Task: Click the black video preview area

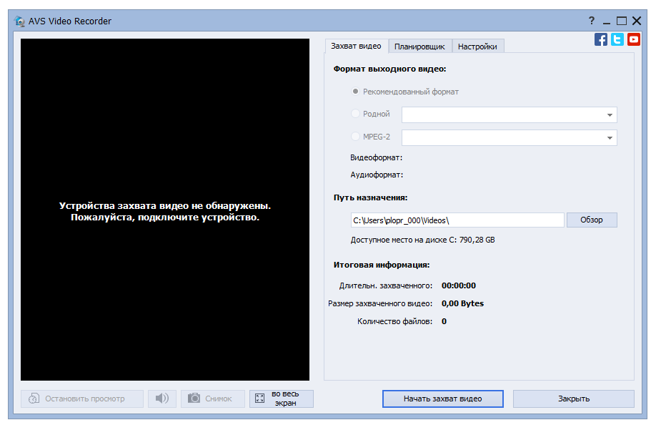Action: tap(165, 210)
